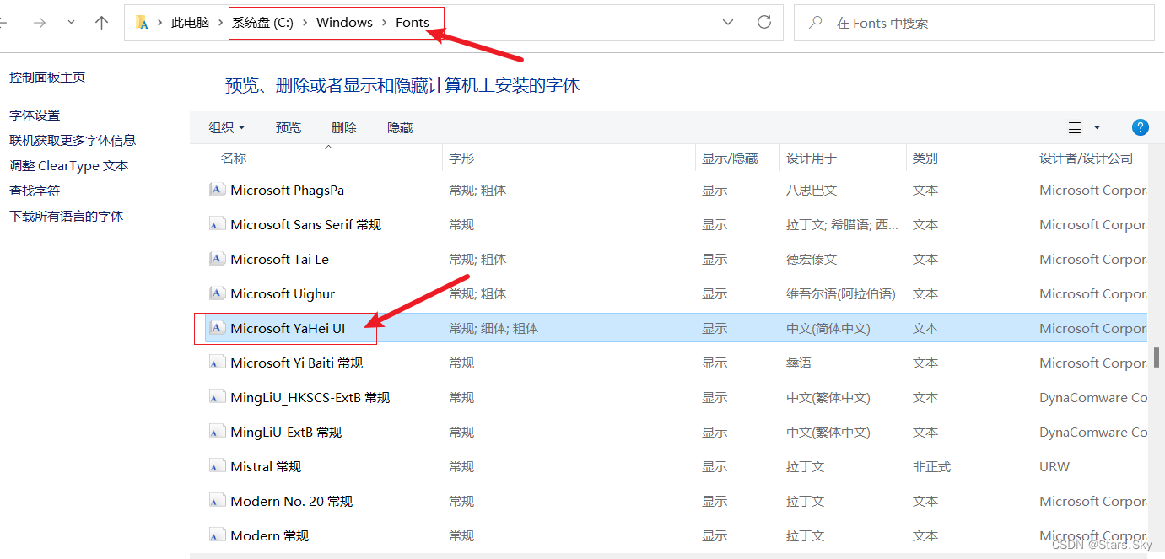Expand chevron after 系统盘 (C:) in path
1165x559 pixels.
(305, 23)
